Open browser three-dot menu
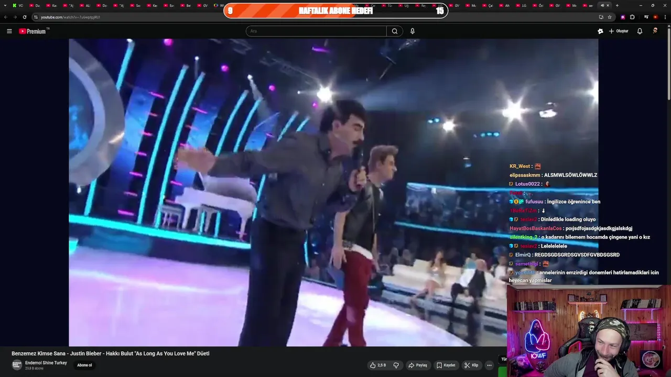 (664, 17)
